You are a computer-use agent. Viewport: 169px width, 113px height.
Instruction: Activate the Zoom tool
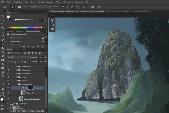[x=3, y=93]
